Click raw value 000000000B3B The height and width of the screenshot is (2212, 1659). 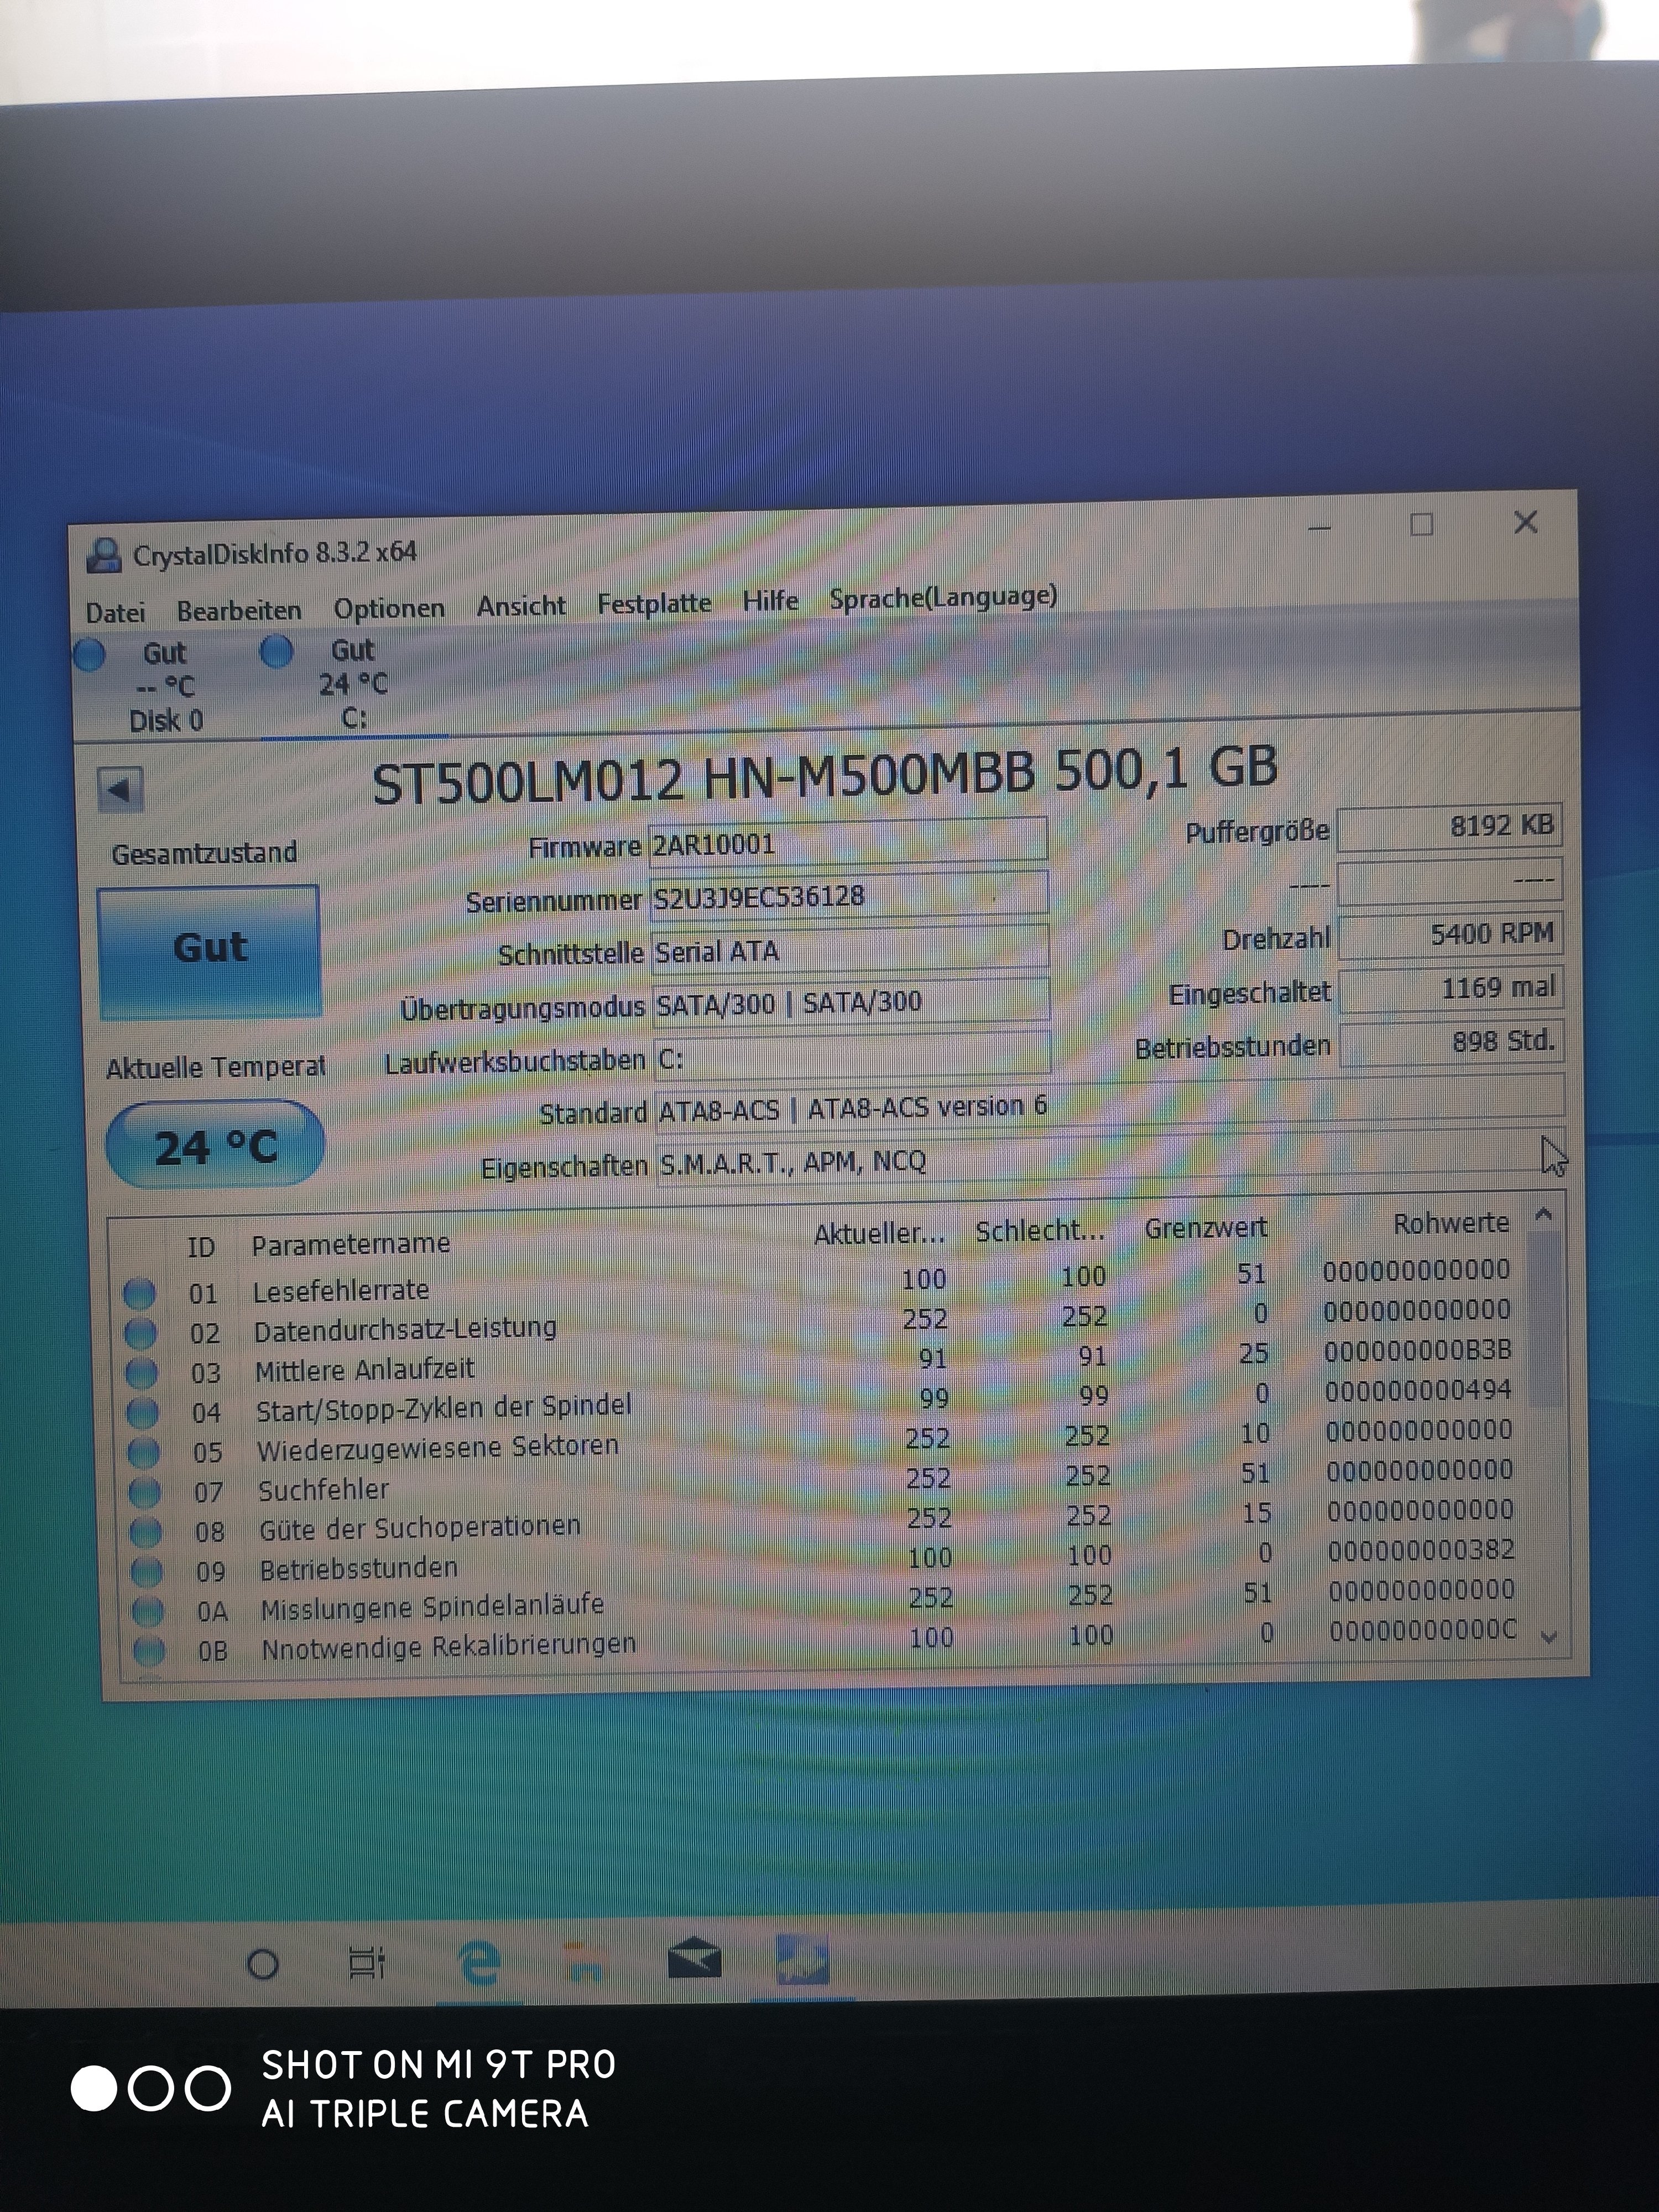[x=1418, y=1351]
